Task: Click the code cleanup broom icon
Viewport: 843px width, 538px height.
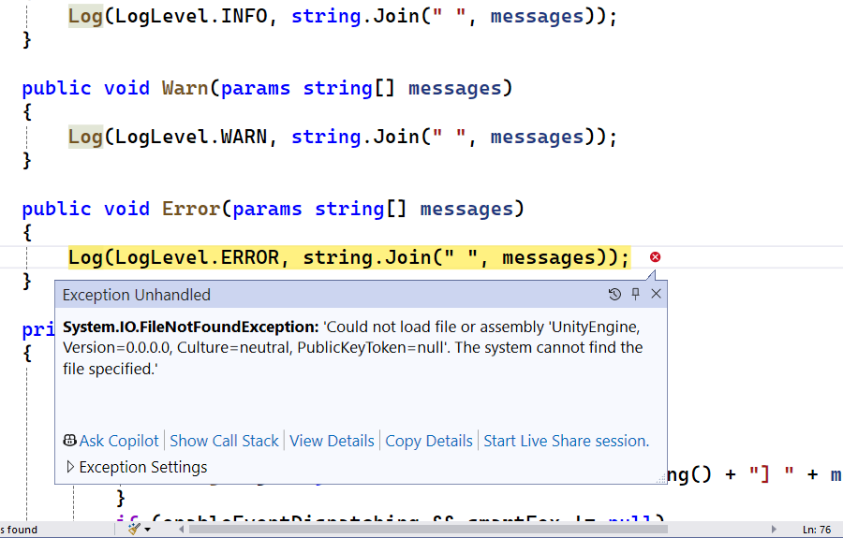Action: (x=135, y=530)
